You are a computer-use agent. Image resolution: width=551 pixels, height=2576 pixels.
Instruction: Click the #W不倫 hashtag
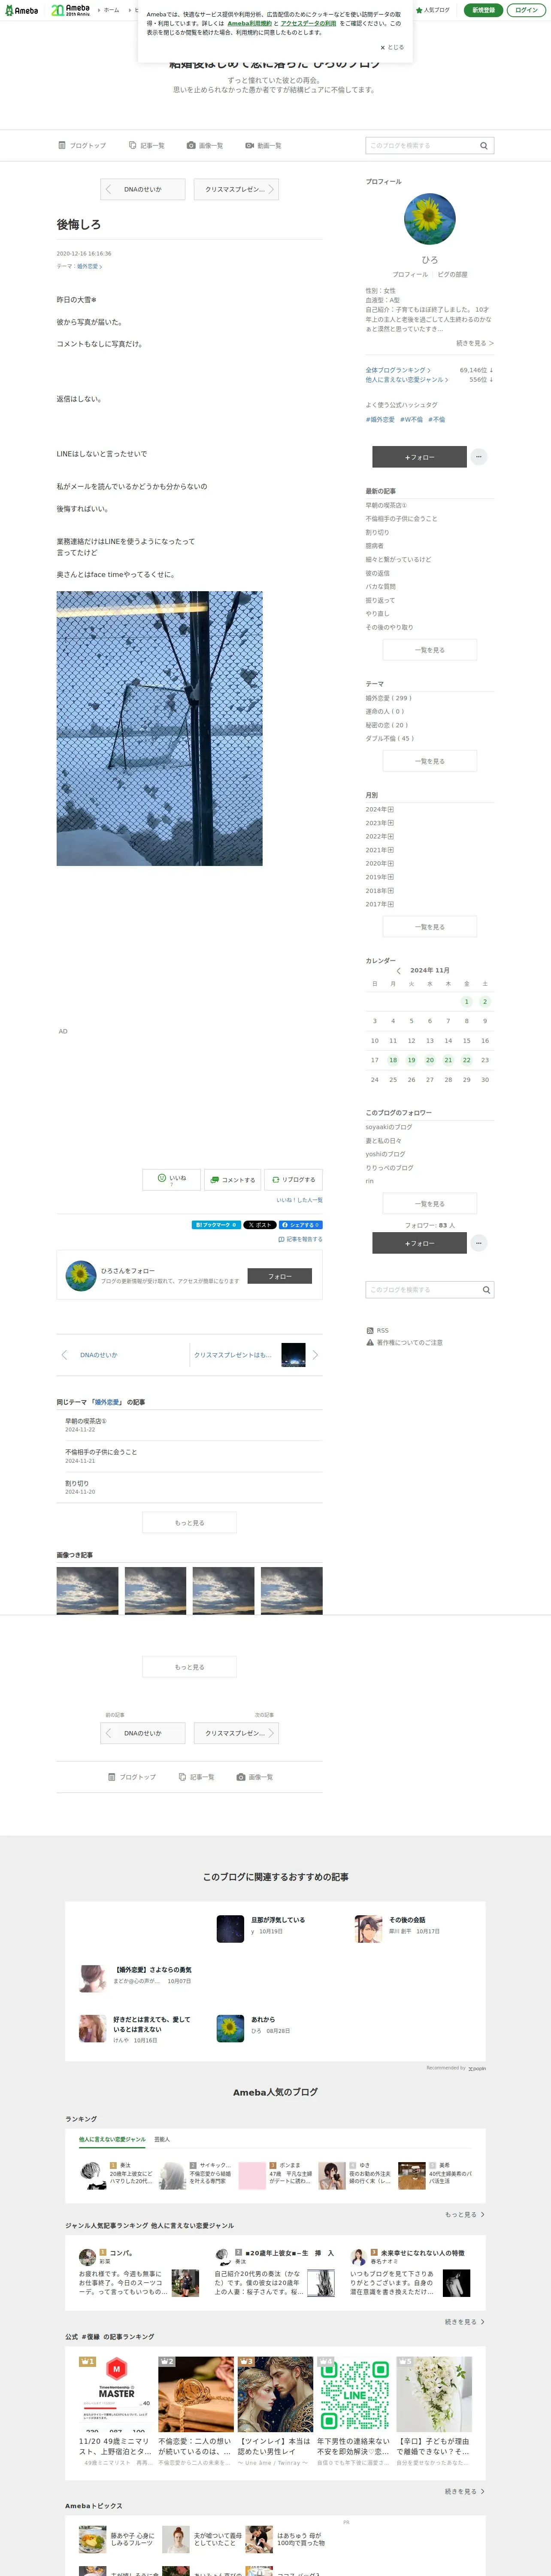coord(411,420)
